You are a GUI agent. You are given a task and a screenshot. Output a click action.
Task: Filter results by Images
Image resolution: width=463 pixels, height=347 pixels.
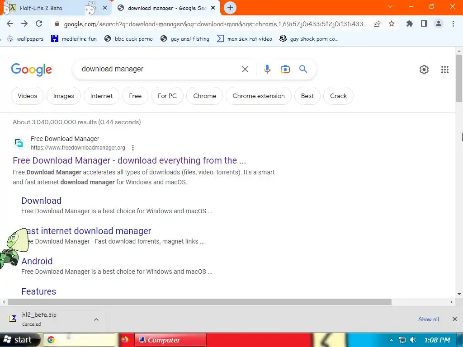pos(63,96)
